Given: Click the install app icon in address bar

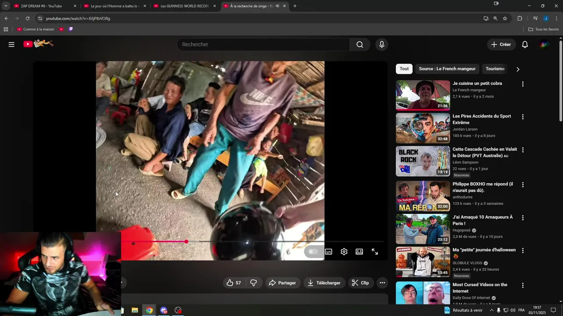Looking at the screenshot, I should pyautogui.click(x=486, y=18).
